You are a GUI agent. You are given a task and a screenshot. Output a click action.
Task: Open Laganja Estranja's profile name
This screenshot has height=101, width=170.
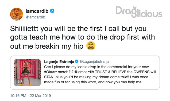tap(59, 61)
